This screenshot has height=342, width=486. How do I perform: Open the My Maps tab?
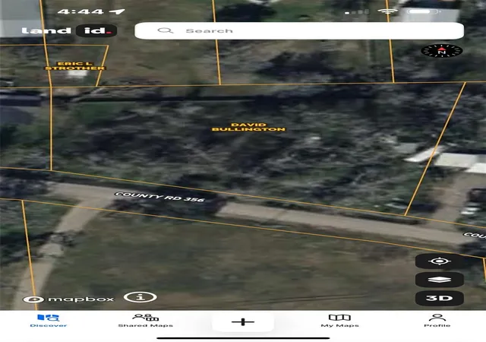(339, 321)
